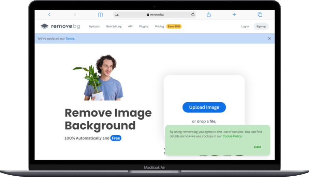
Task: Reload the page with refresh icon
Action: pos(193,14)
